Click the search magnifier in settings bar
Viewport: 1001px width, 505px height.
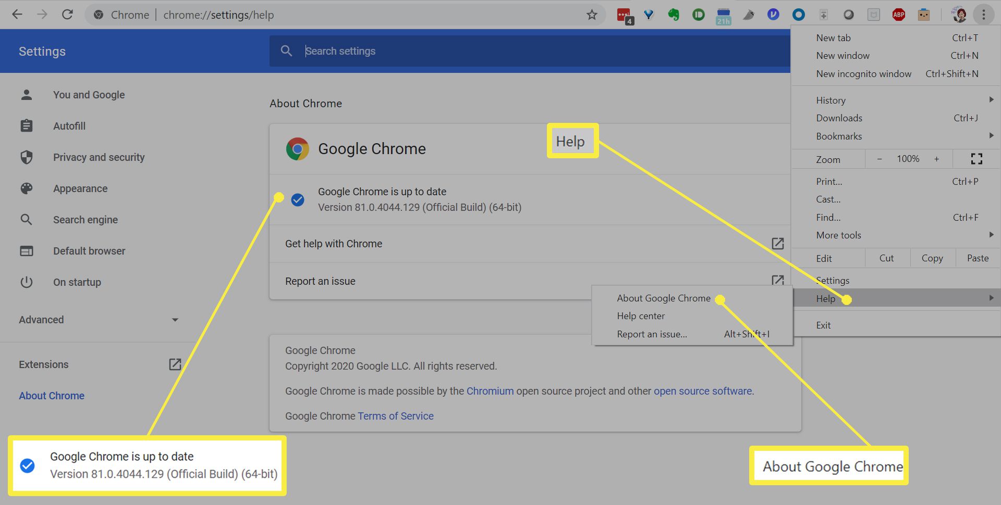[x=286, y=51]
